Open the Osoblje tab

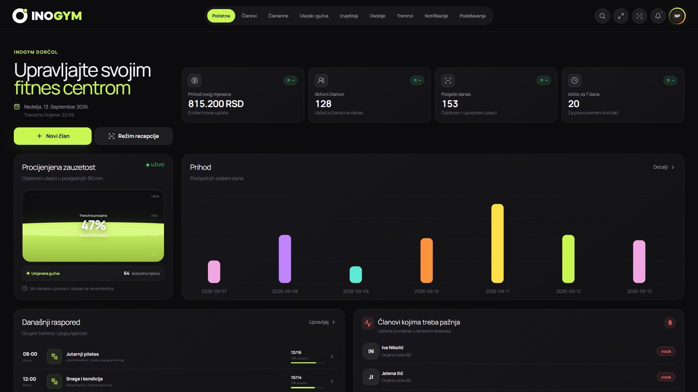pyautogui.click(x=377, y=16)
